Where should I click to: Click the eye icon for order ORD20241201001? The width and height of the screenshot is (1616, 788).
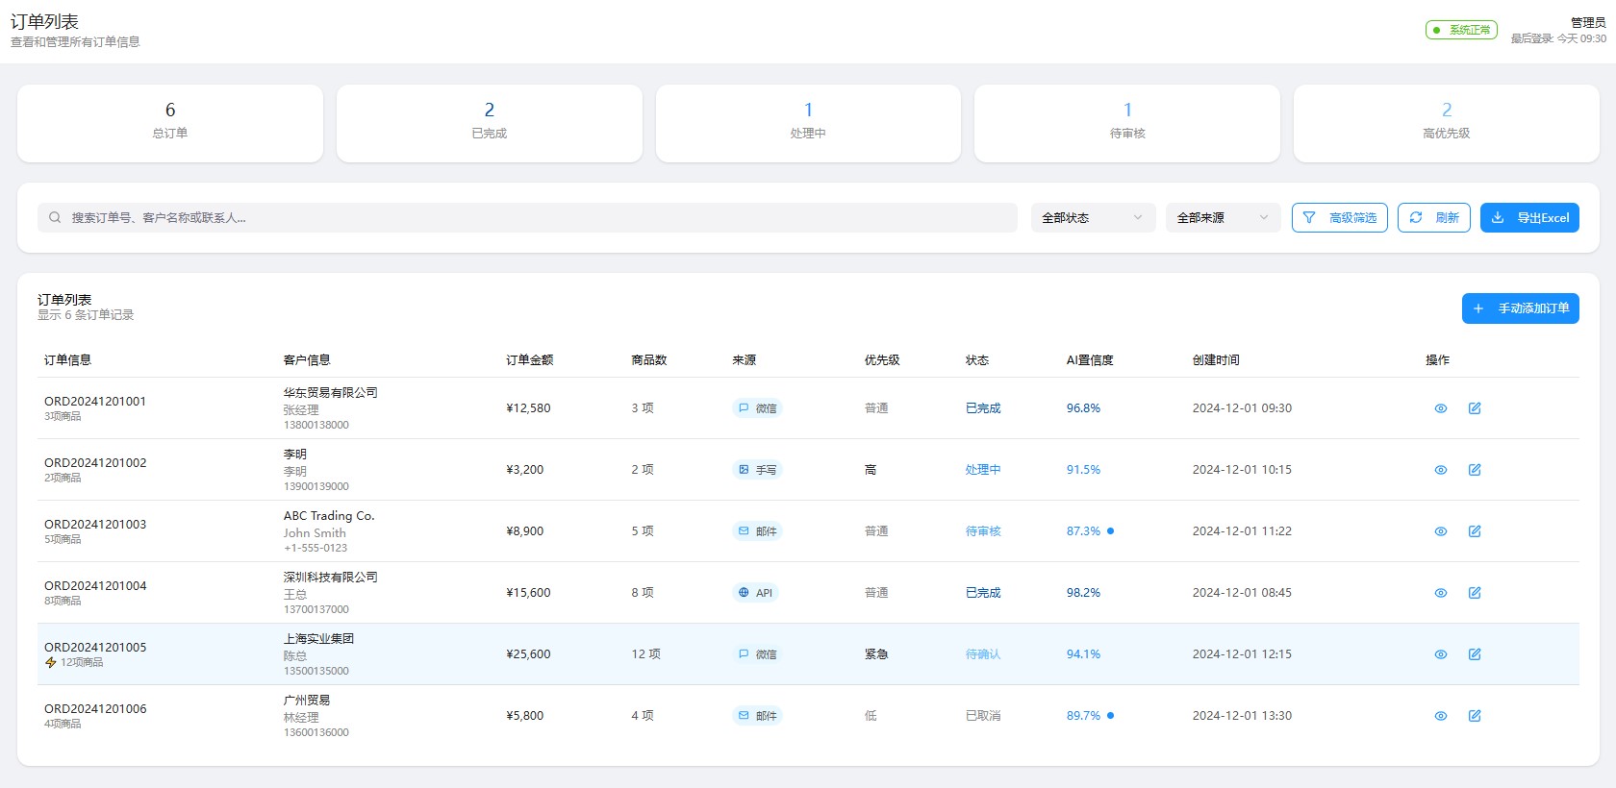pyautogui.click(x=1440, y=408)
